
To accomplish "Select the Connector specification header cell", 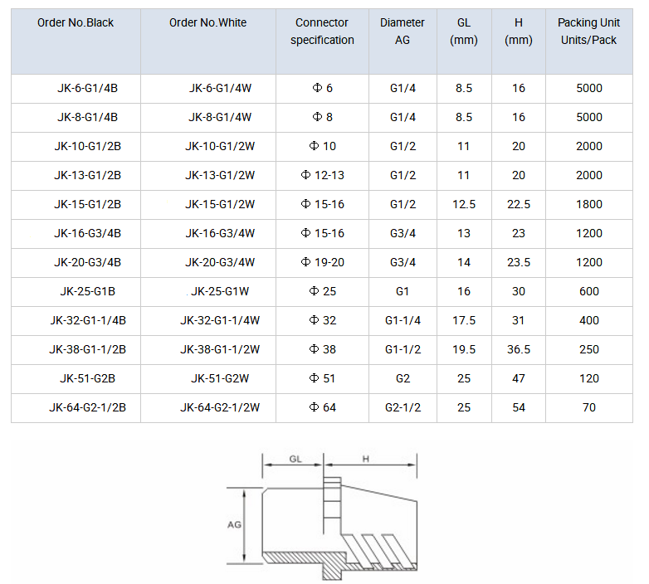I will click(x=322, y=32).
